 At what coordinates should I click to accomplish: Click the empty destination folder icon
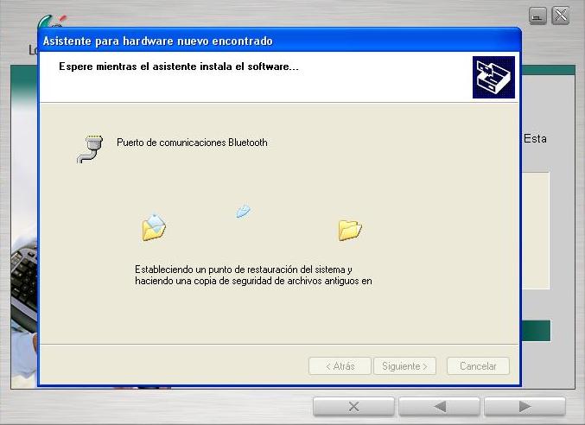(350, 229)
